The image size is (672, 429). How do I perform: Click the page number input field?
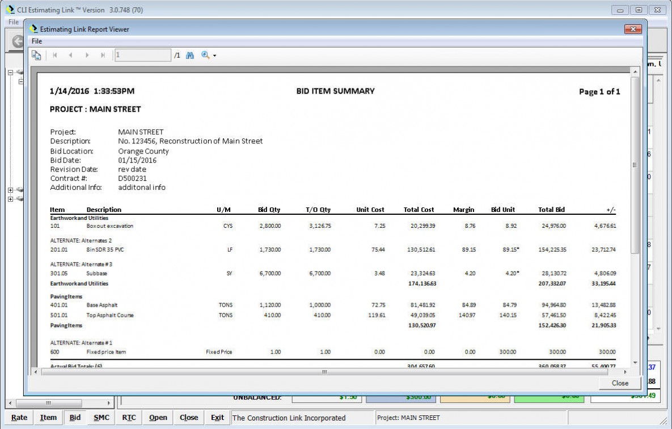click(143, 55)
